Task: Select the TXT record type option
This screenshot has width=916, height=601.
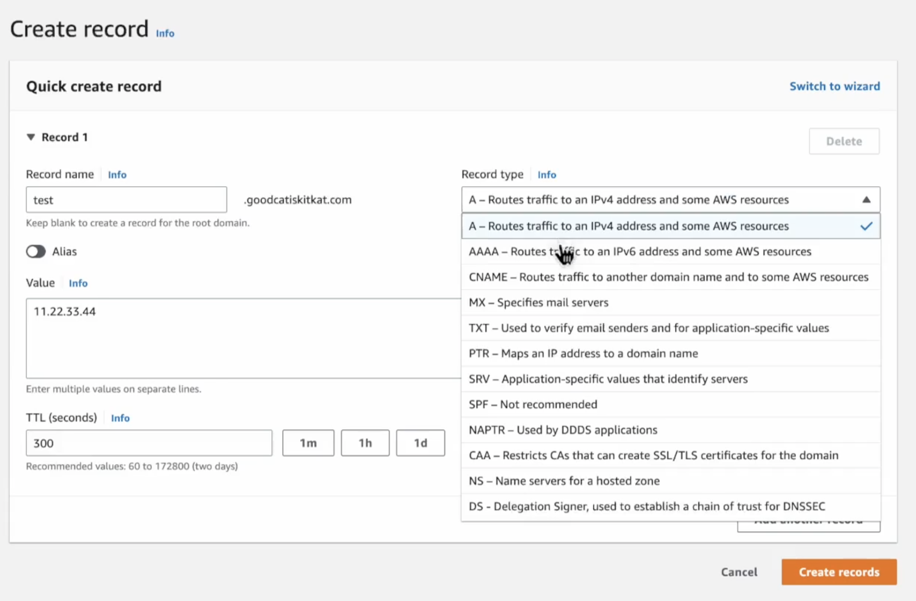Action: click(x=649, y=328)
